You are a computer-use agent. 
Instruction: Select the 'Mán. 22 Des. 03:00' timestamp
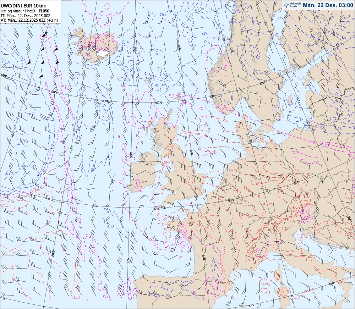[328, 5]
